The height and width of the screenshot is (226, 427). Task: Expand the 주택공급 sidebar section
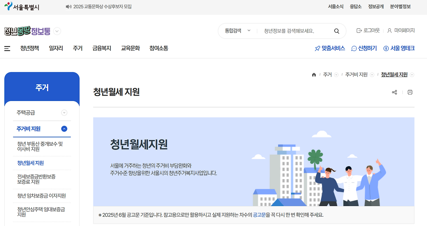click(64, 112)
